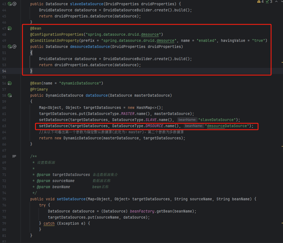Screen dimensions: 283x243
Task: Click the "true" havingValue string on line 49
Action: (x=258, y=40)
